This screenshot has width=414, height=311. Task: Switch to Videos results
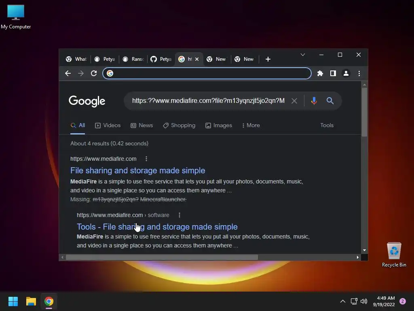(x=108, y=126)
